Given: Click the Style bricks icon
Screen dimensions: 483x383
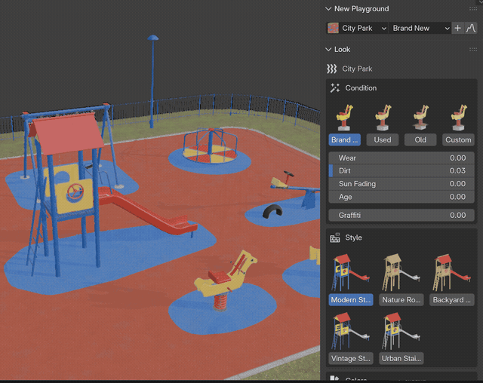Looking at the screenshot, I should [x=335, y=237].
